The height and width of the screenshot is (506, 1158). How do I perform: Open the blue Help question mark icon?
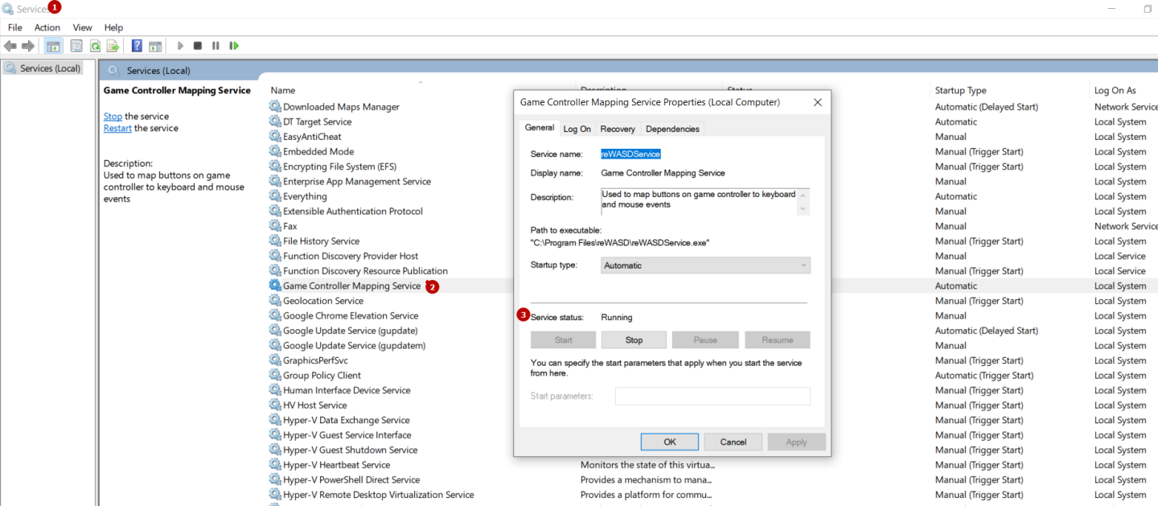coord(137,46)
